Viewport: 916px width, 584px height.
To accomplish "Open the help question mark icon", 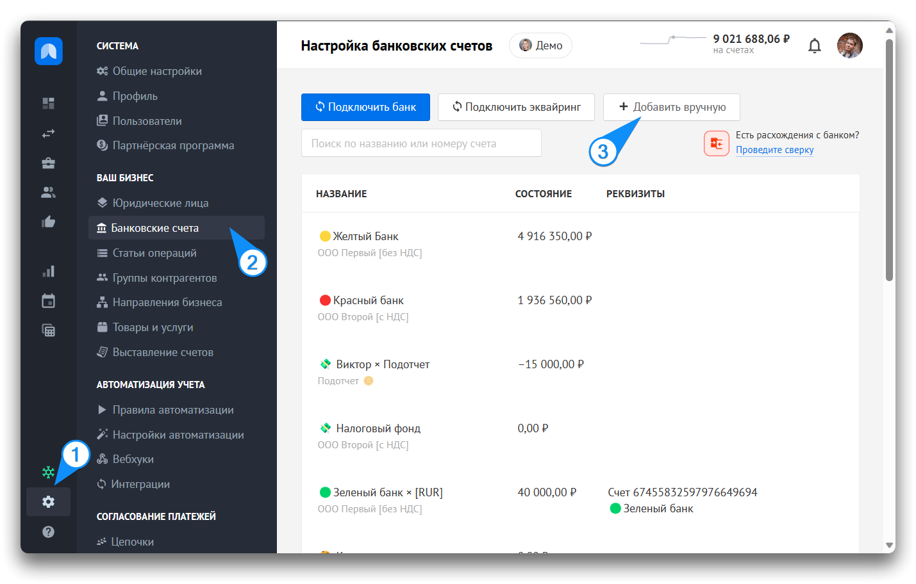I will pyautogui.click(x=48, y=531).
